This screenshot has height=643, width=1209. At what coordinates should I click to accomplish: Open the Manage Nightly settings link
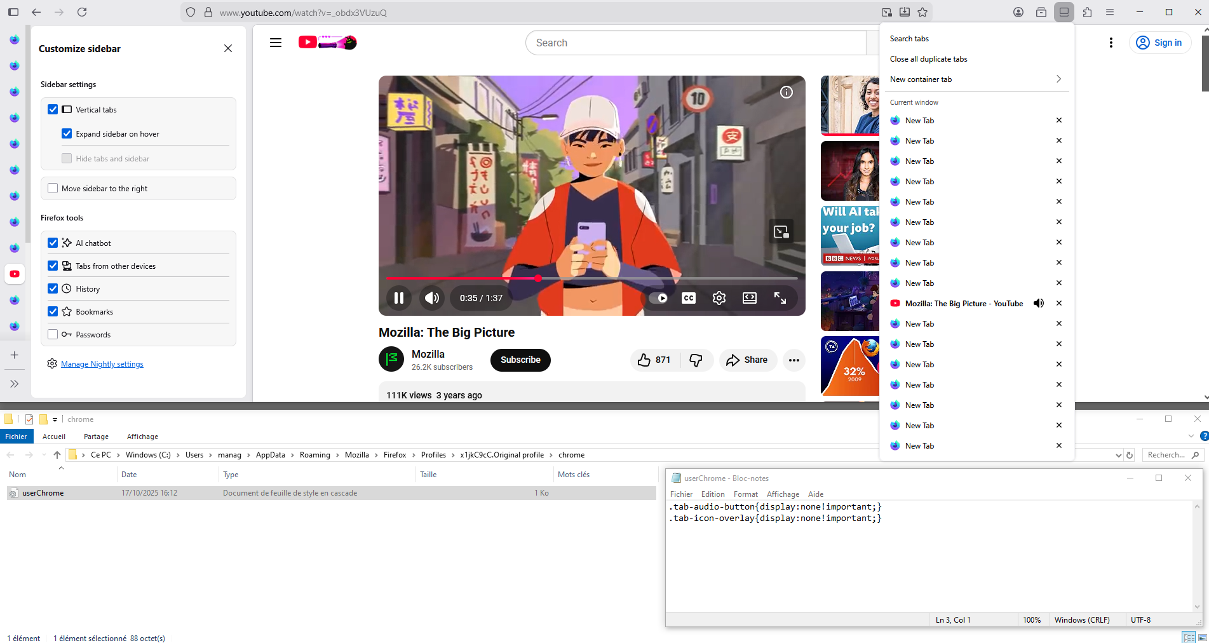102,364
